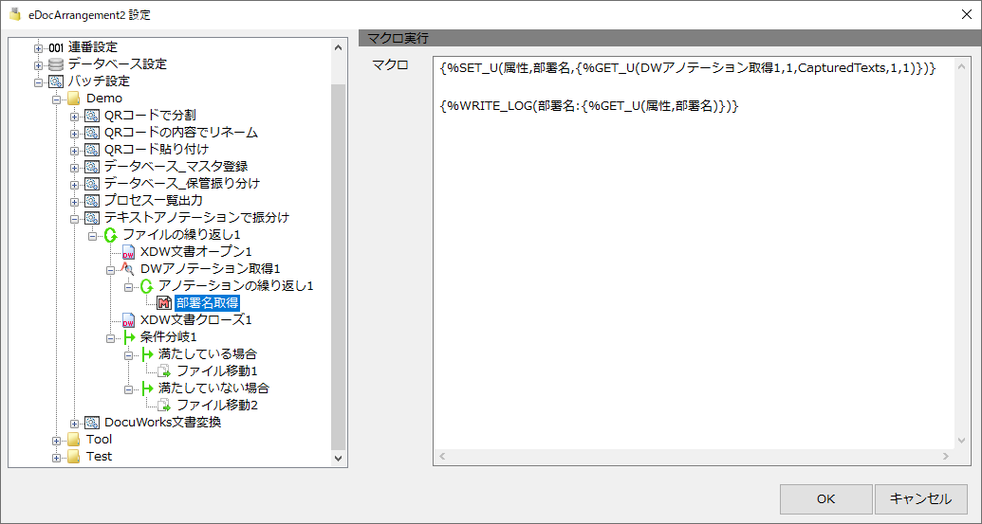
Task: Collapse the ファイルの繰り返し1 node
Action: 93,236
